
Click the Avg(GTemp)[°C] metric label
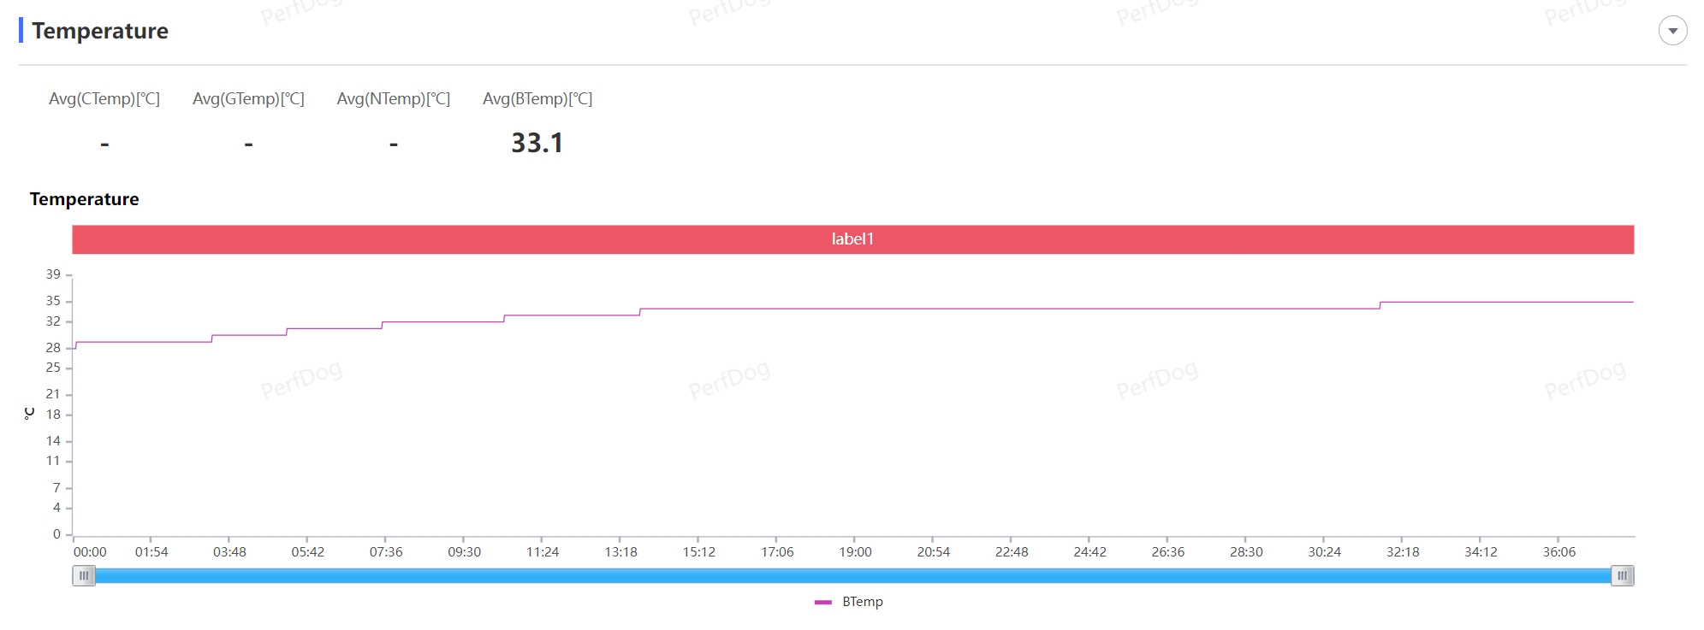click(x=248, y=99)
